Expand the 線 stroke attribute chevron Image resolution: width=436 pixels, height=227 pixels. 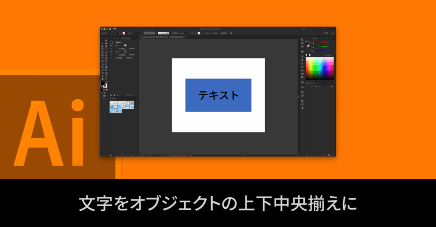[x=114, y=45]
